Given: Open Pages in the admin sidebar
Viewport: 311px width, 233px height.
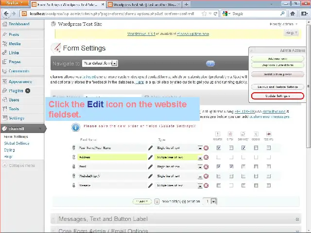Looking at the screenshot, I should click(x=15, y=62).
